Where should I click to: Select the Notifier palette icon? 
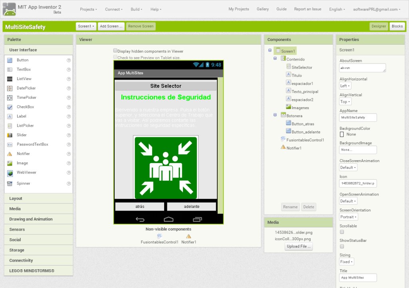(x=10, y=154)
